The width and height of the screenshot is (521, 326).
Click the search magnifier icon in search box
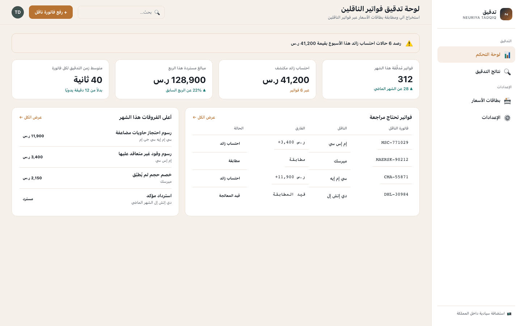coord(157,12)
